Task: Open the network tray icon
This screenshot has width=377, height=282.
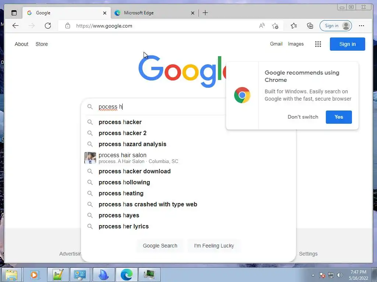Action: point(331,275)
